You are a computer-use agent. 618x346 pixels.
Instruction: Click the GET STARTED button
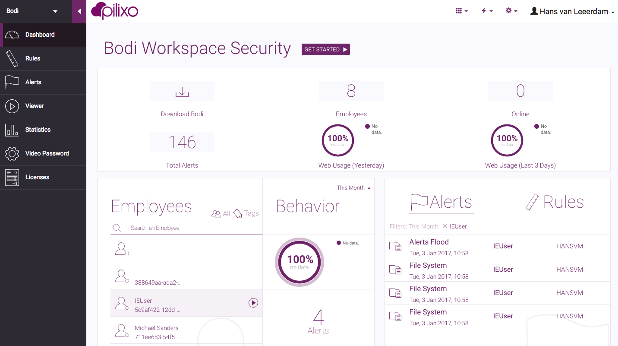[326, 50]
